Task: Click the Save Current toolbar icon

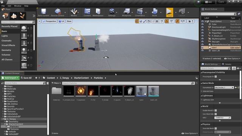Action: point(43,12)
